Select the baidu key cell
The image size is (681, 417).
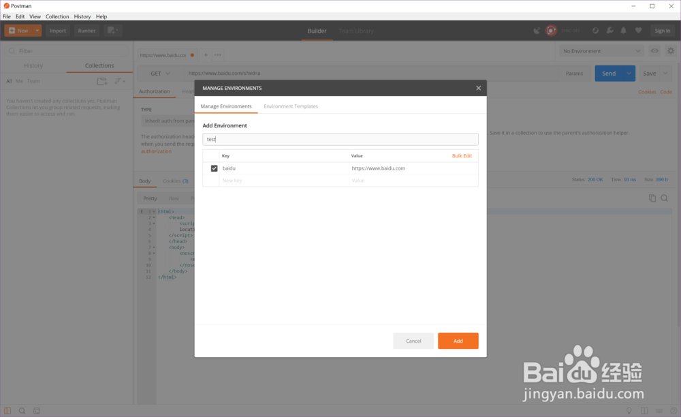(x=284, y=168)
